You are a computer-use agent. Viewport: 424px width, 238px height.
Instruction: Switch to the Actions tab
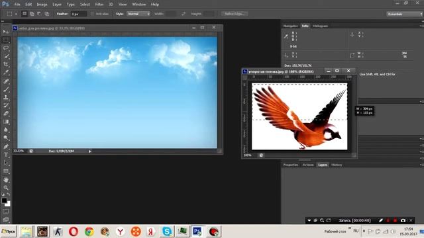point(308,165)
